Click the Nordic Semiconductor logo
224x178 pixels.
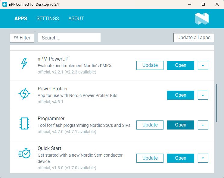pyautogui.click(x=202, y=19)
